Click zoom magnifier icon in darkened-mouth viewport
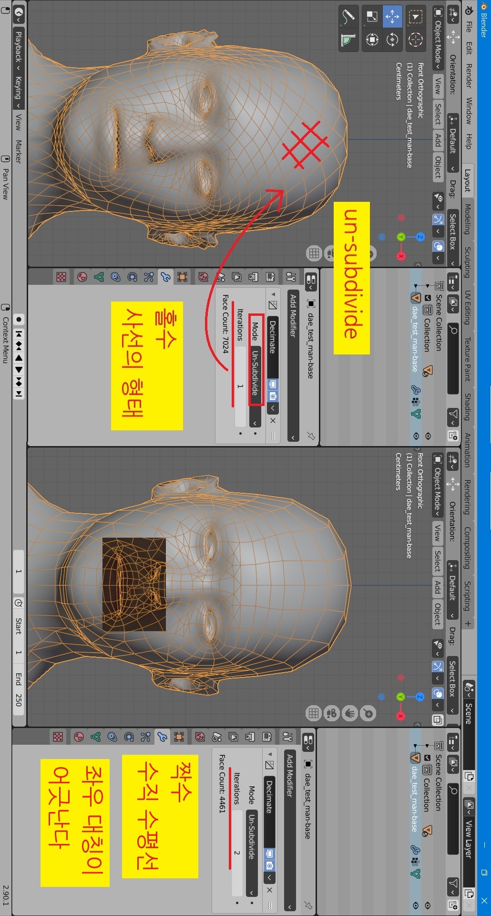The width and height of the screenshot is (491, 916). click(368, 713)
